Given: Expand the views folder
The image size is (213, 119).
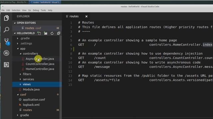Looking at the screenshot, I should pos(20,84).
